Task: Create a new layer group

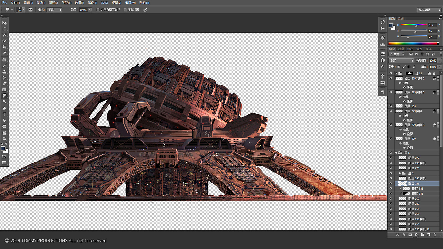Action: pos(423,235)
